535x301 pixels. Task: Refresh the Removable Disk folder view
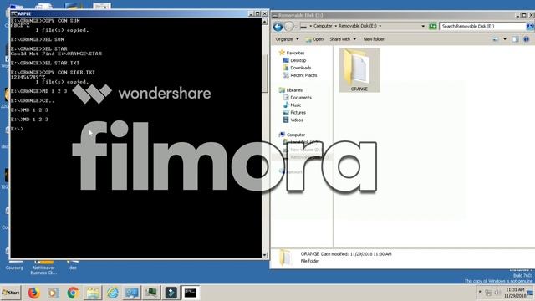(433, 26)
